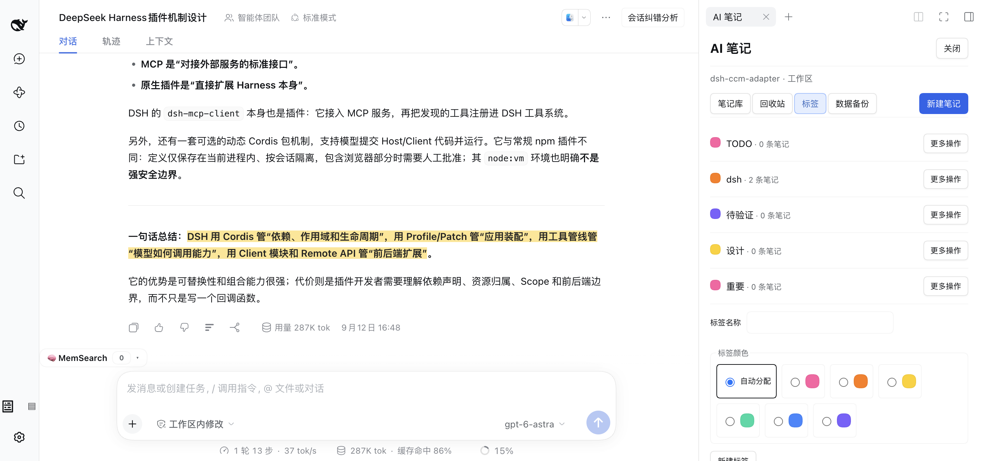Screen dimensions: 983x461
Task: Open the gpt-6-astra model dropdown
Action: click(x=534, y=424)
